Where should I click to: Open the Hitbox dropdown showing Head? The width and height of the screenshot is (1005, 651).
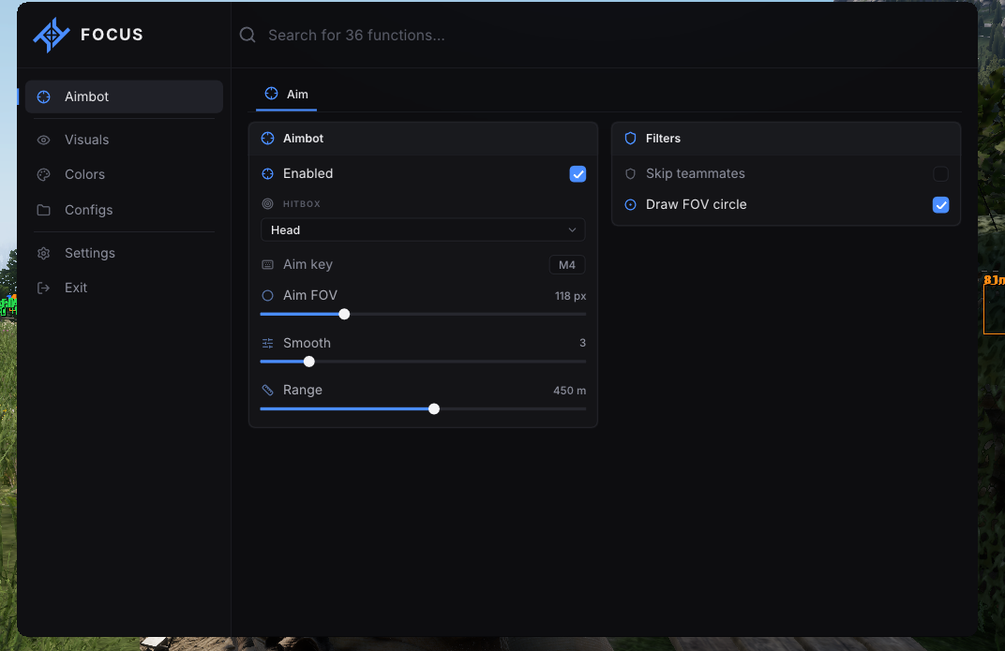point(423,229)
